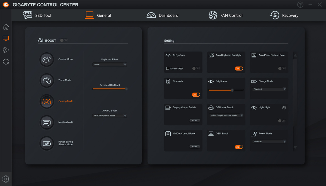
Task: Click the OSD Switch icon
Action: pyautogui.click(x=211, y=133)
